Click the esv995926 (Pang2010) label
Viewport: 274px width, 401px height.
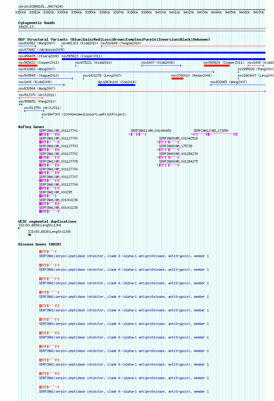coord(256,69)
